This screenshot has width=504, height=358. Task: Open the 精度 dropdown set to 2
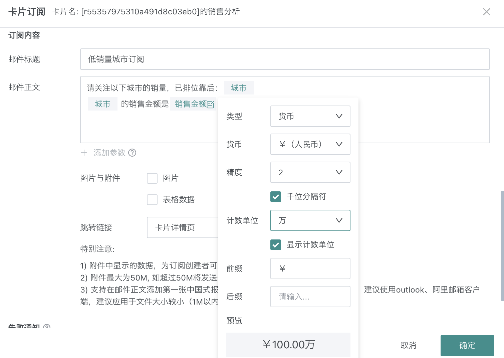pyautogui.click(x=310, y=172)
